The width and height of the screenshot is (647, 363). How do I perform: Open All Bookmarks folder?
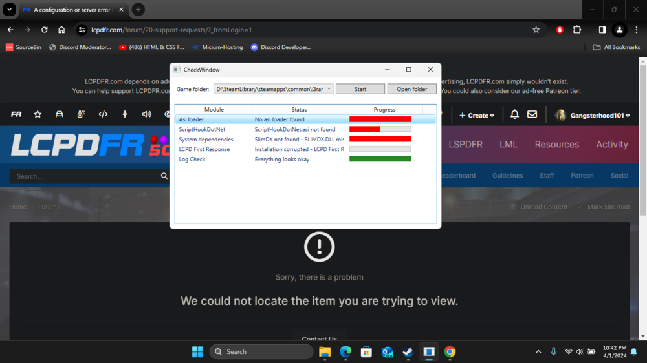(x=617, y=47)
